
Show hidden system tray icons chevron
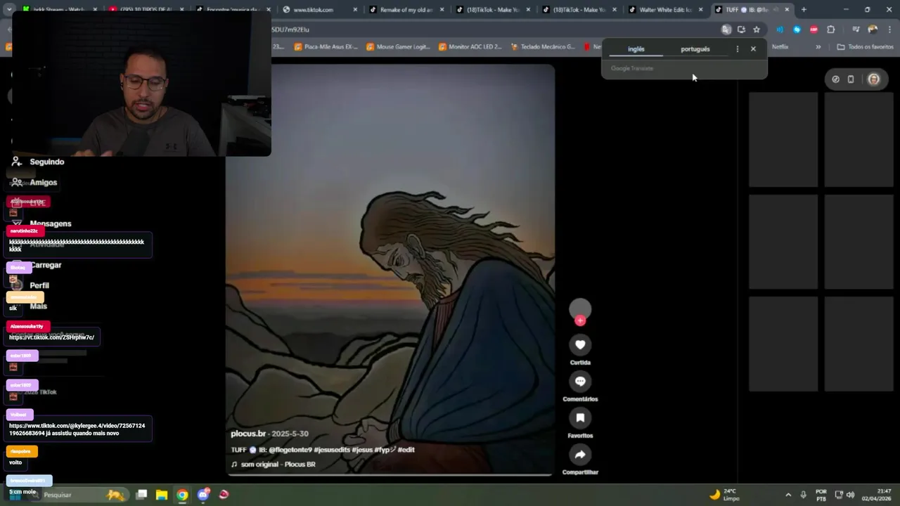[x=788, y=495]
